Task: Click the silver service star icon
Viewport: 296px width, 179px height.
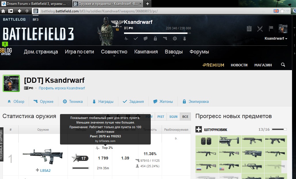Action: click(x=76, y=158)
